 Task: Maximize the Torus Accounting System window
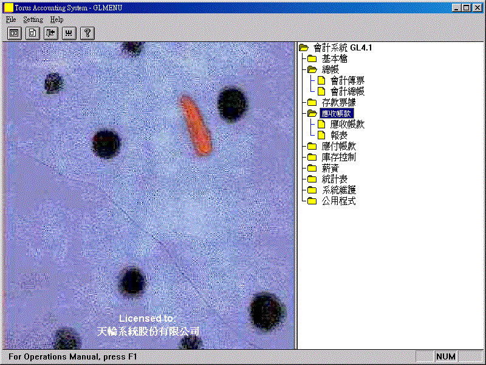[467, 8]
